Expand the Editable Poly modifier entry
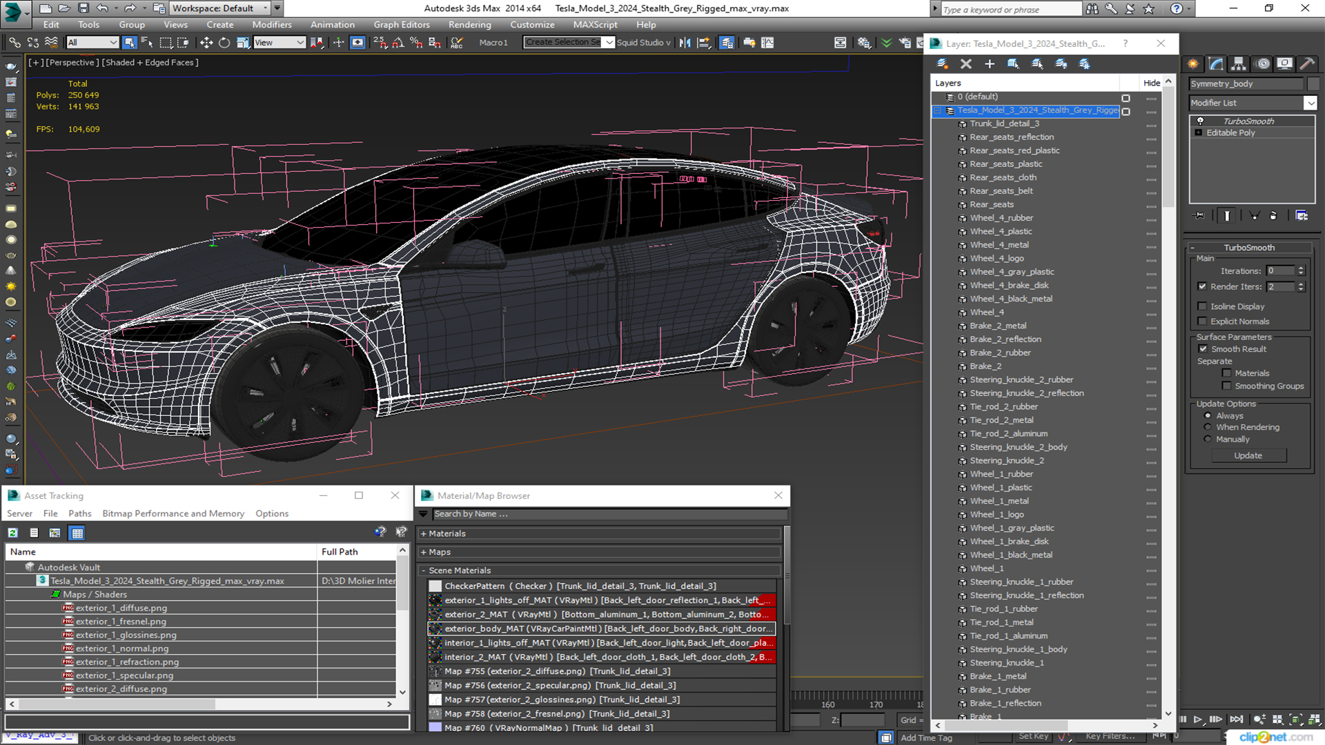Screen dimensions: 1325x745 1199,132
